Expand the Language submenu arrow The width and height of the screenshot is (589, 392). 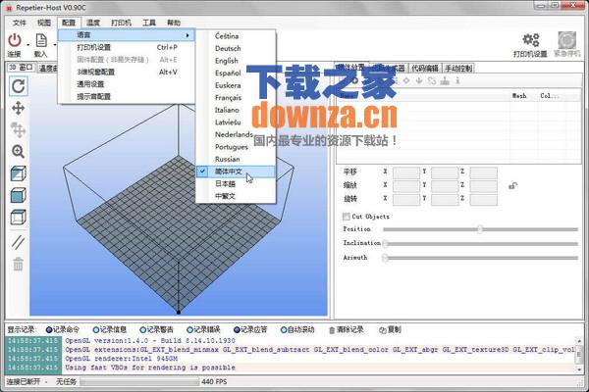coord(187,35)
